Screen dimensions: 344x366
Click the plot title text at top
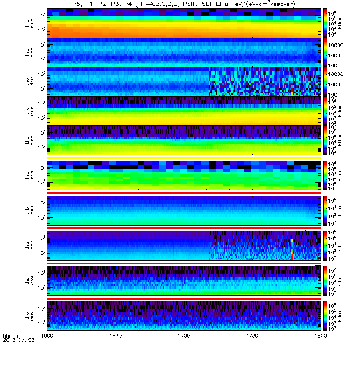click(184, 4)
